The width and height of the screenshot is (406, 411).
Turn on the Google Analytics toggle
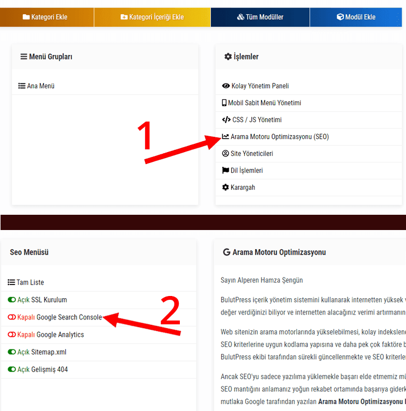tap(12, 335)
